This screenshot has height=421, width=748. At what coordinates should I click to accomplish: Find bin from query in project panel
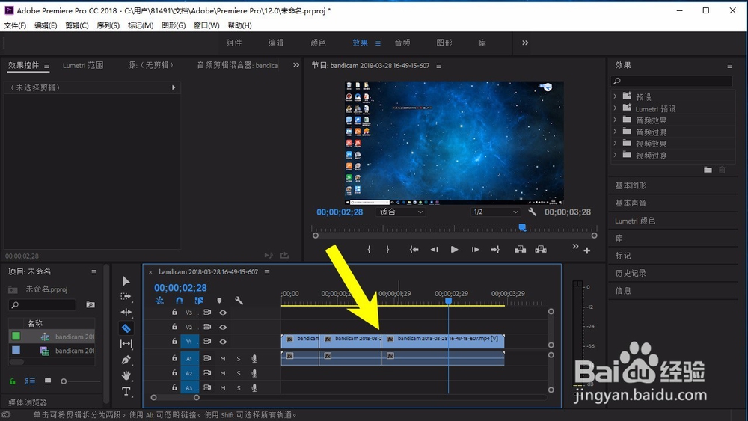pos(91,304)
